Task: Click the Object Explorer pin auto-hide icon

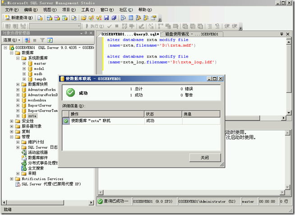Action: [86, 33]
